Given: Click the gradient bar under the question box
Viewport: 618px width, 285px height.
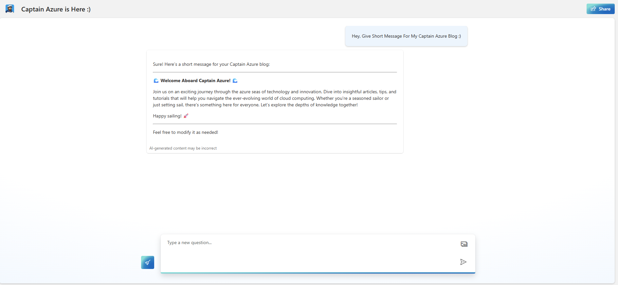Looking at the screenshot, I should 318,273.
